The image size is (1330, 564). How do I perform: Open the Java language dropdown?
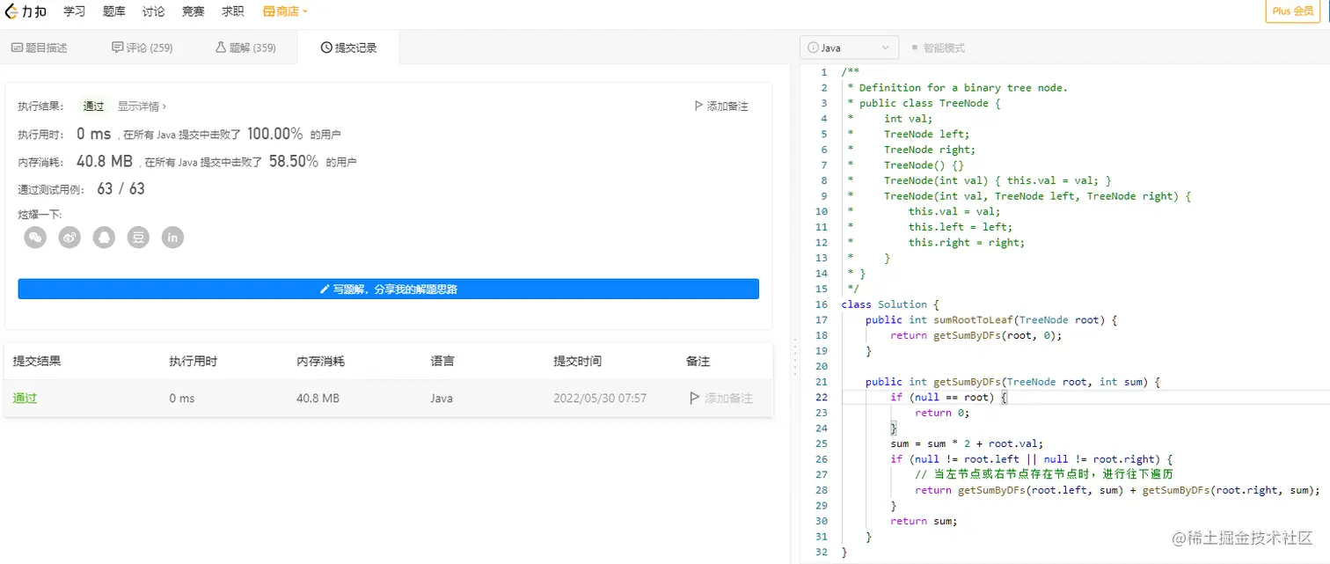849,48
